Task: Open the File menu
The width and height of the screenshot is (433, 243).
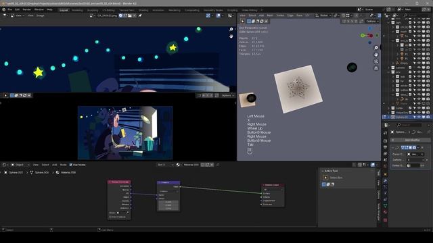Action: click(x=10, y=9)
